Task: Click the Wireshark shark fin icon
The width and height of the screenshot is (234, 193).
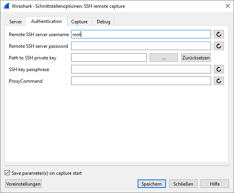Action: pyautogui.click(x=7, y=6)
